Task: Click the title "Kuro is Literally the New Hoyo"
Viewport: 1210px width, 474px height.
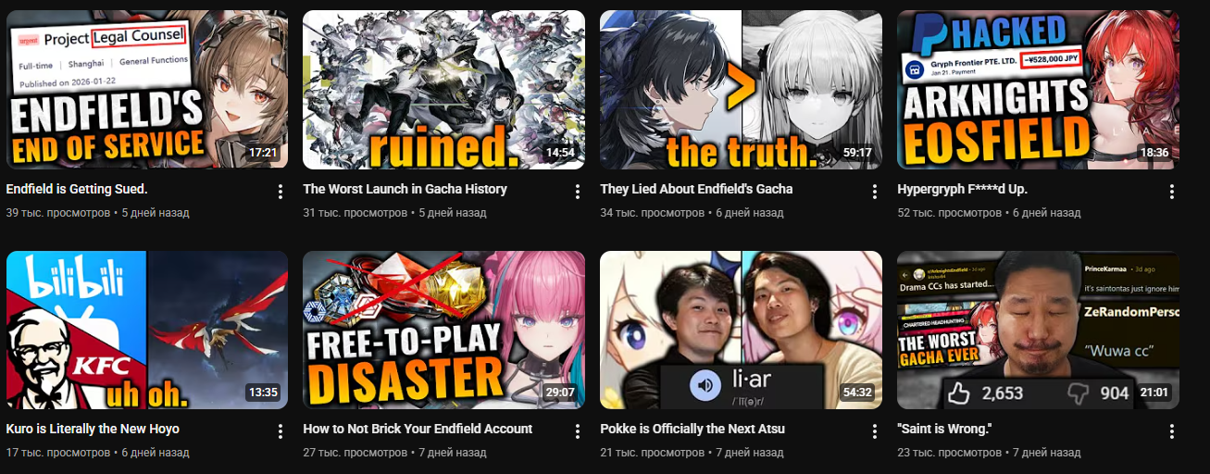Action: [x=93, y=429]
